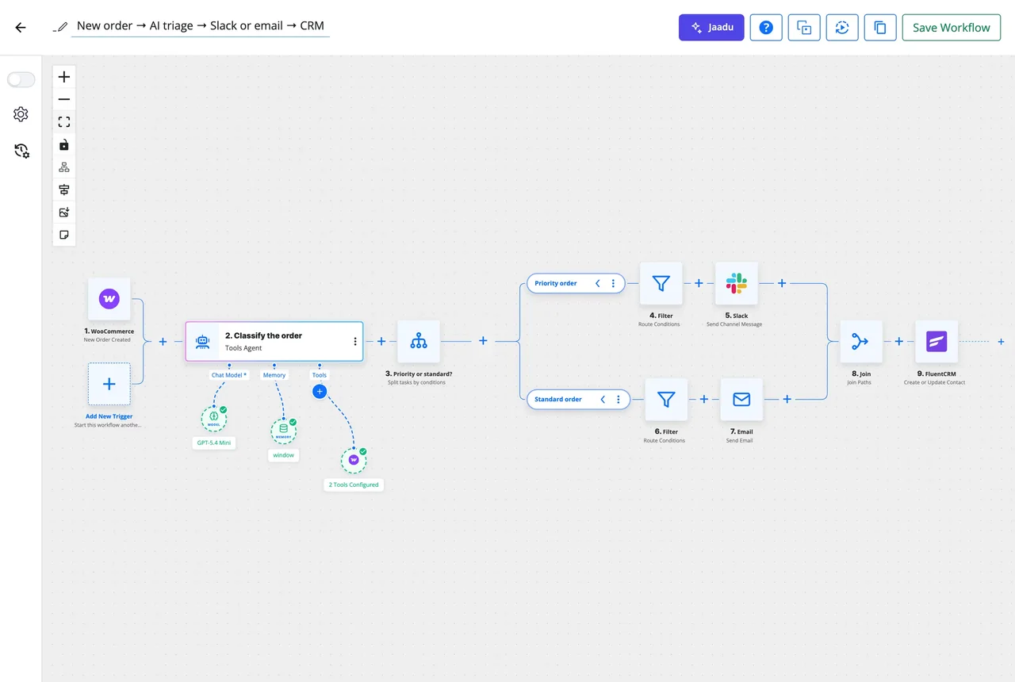Select the Join Paths node
The width and height of the screenshot is (1015, 682).
861,342
